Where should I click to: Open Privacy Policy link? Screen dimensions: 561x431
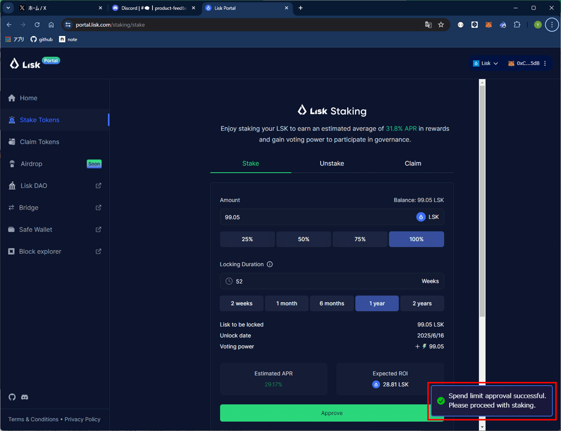pos(82,419)
